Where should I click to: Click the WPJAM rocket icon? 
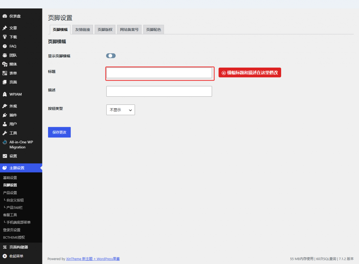pyautogui.click(x=5, y=94)
